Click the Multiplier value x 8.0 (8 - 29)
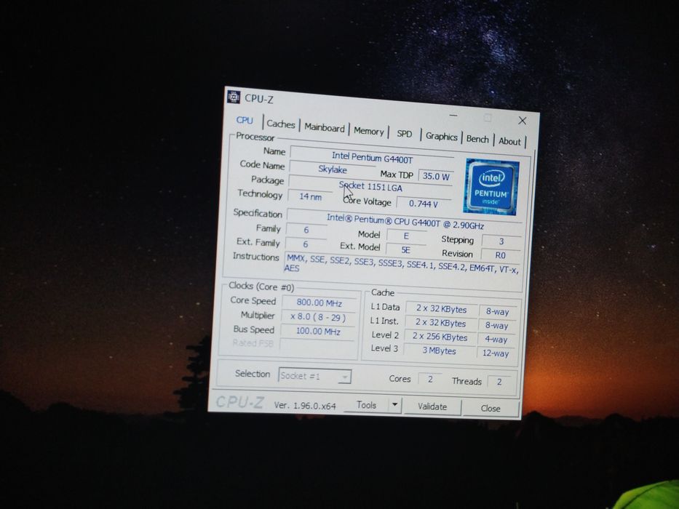Viewport: 679px width, 509px height. 318,317
